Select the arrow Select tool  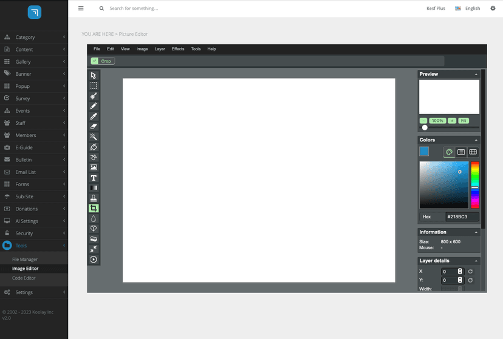[x=94, y=76]
